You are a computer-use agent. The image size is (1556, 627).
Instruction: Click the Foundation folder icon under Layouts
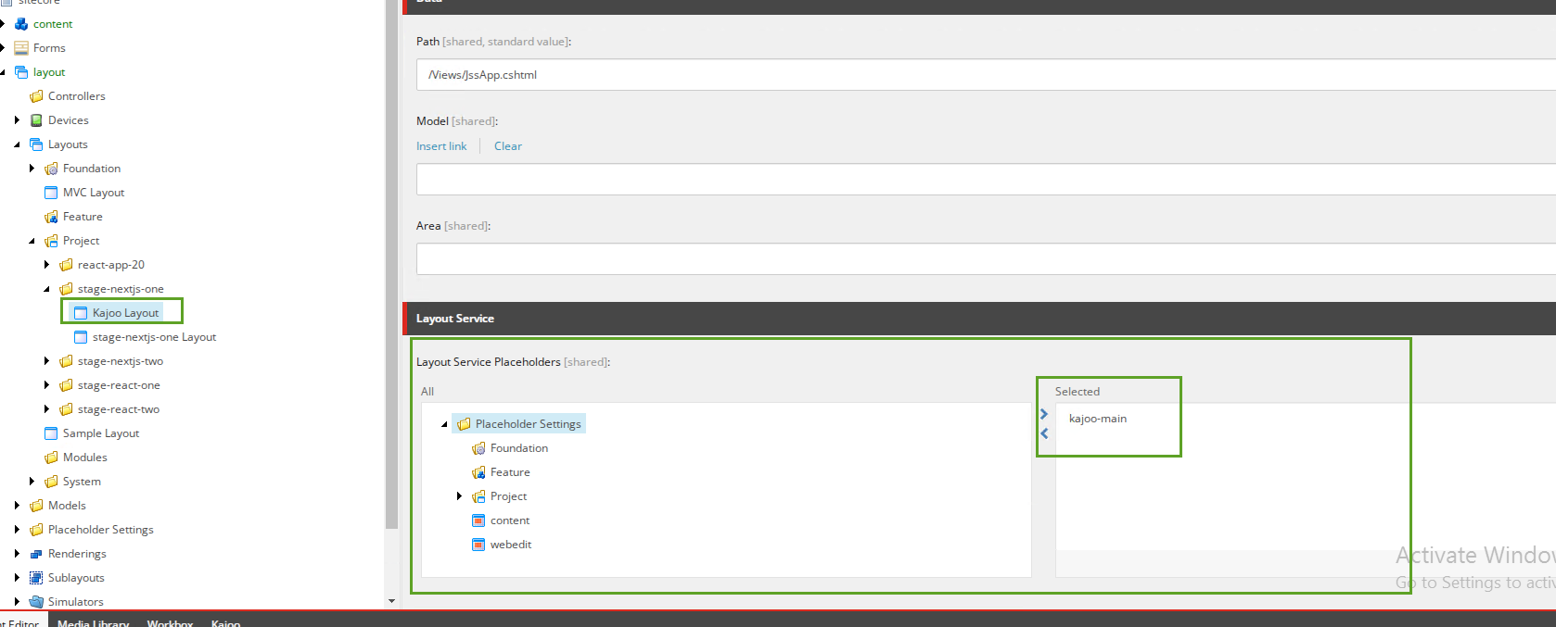(51, 169)
